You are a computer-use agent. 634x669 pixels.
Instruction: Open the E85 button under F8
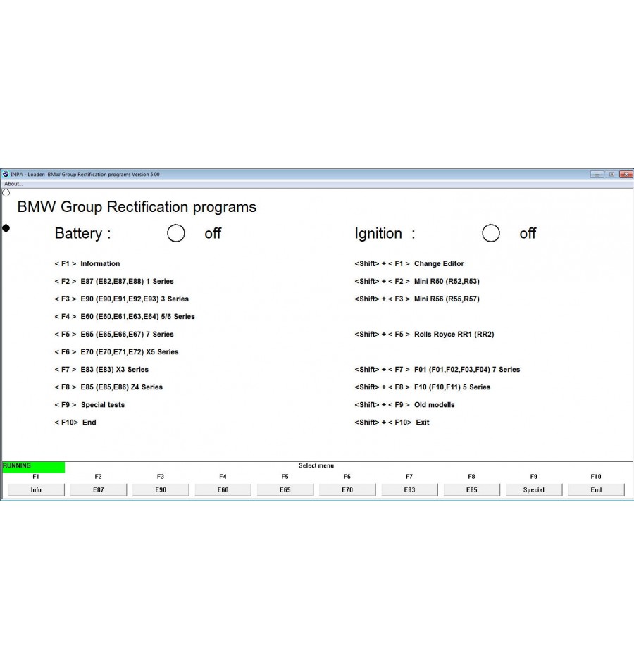coord(472,490)
